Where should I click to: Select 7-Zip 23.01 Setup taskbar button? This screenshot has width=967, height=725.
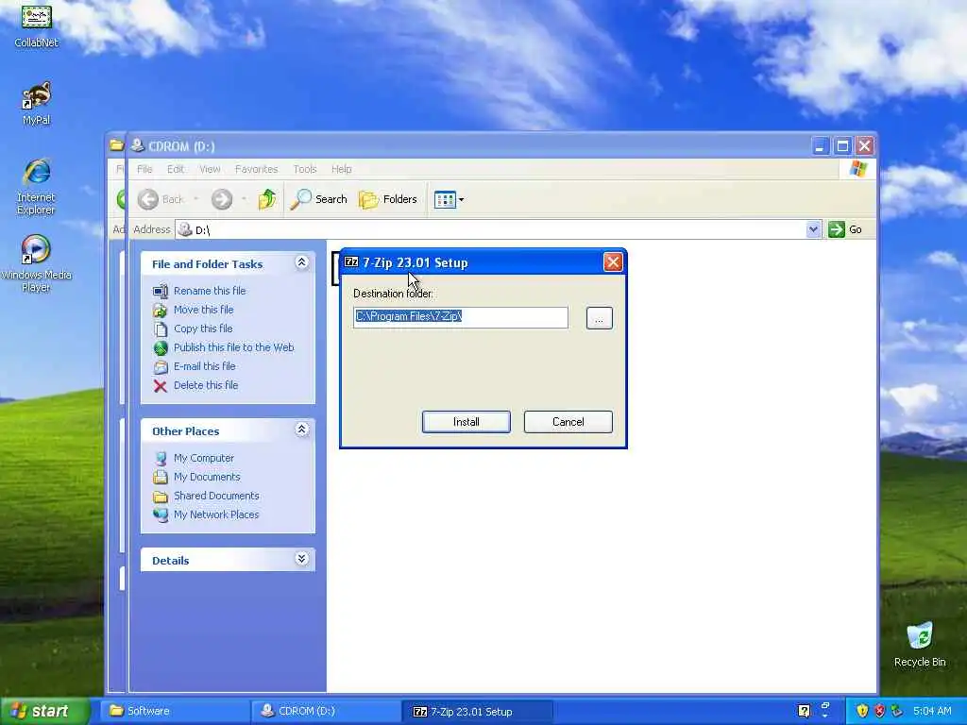point(477,712)
